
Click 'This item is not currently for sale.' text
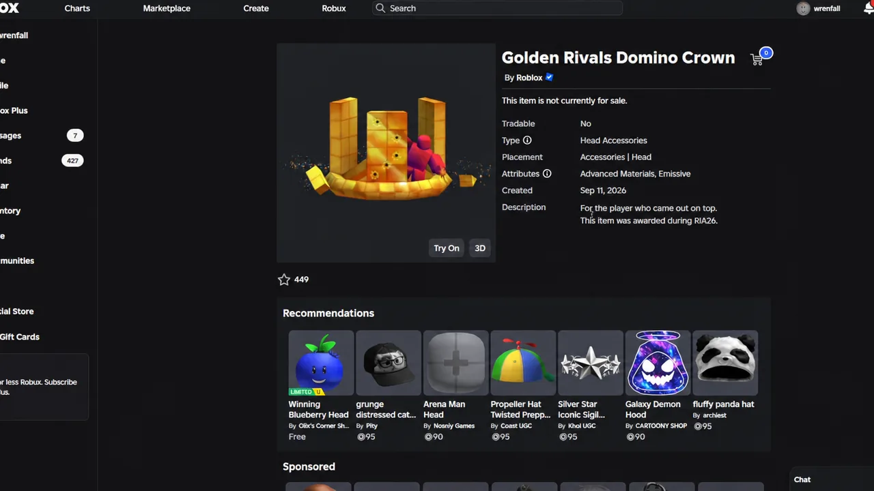click(564, 101)
